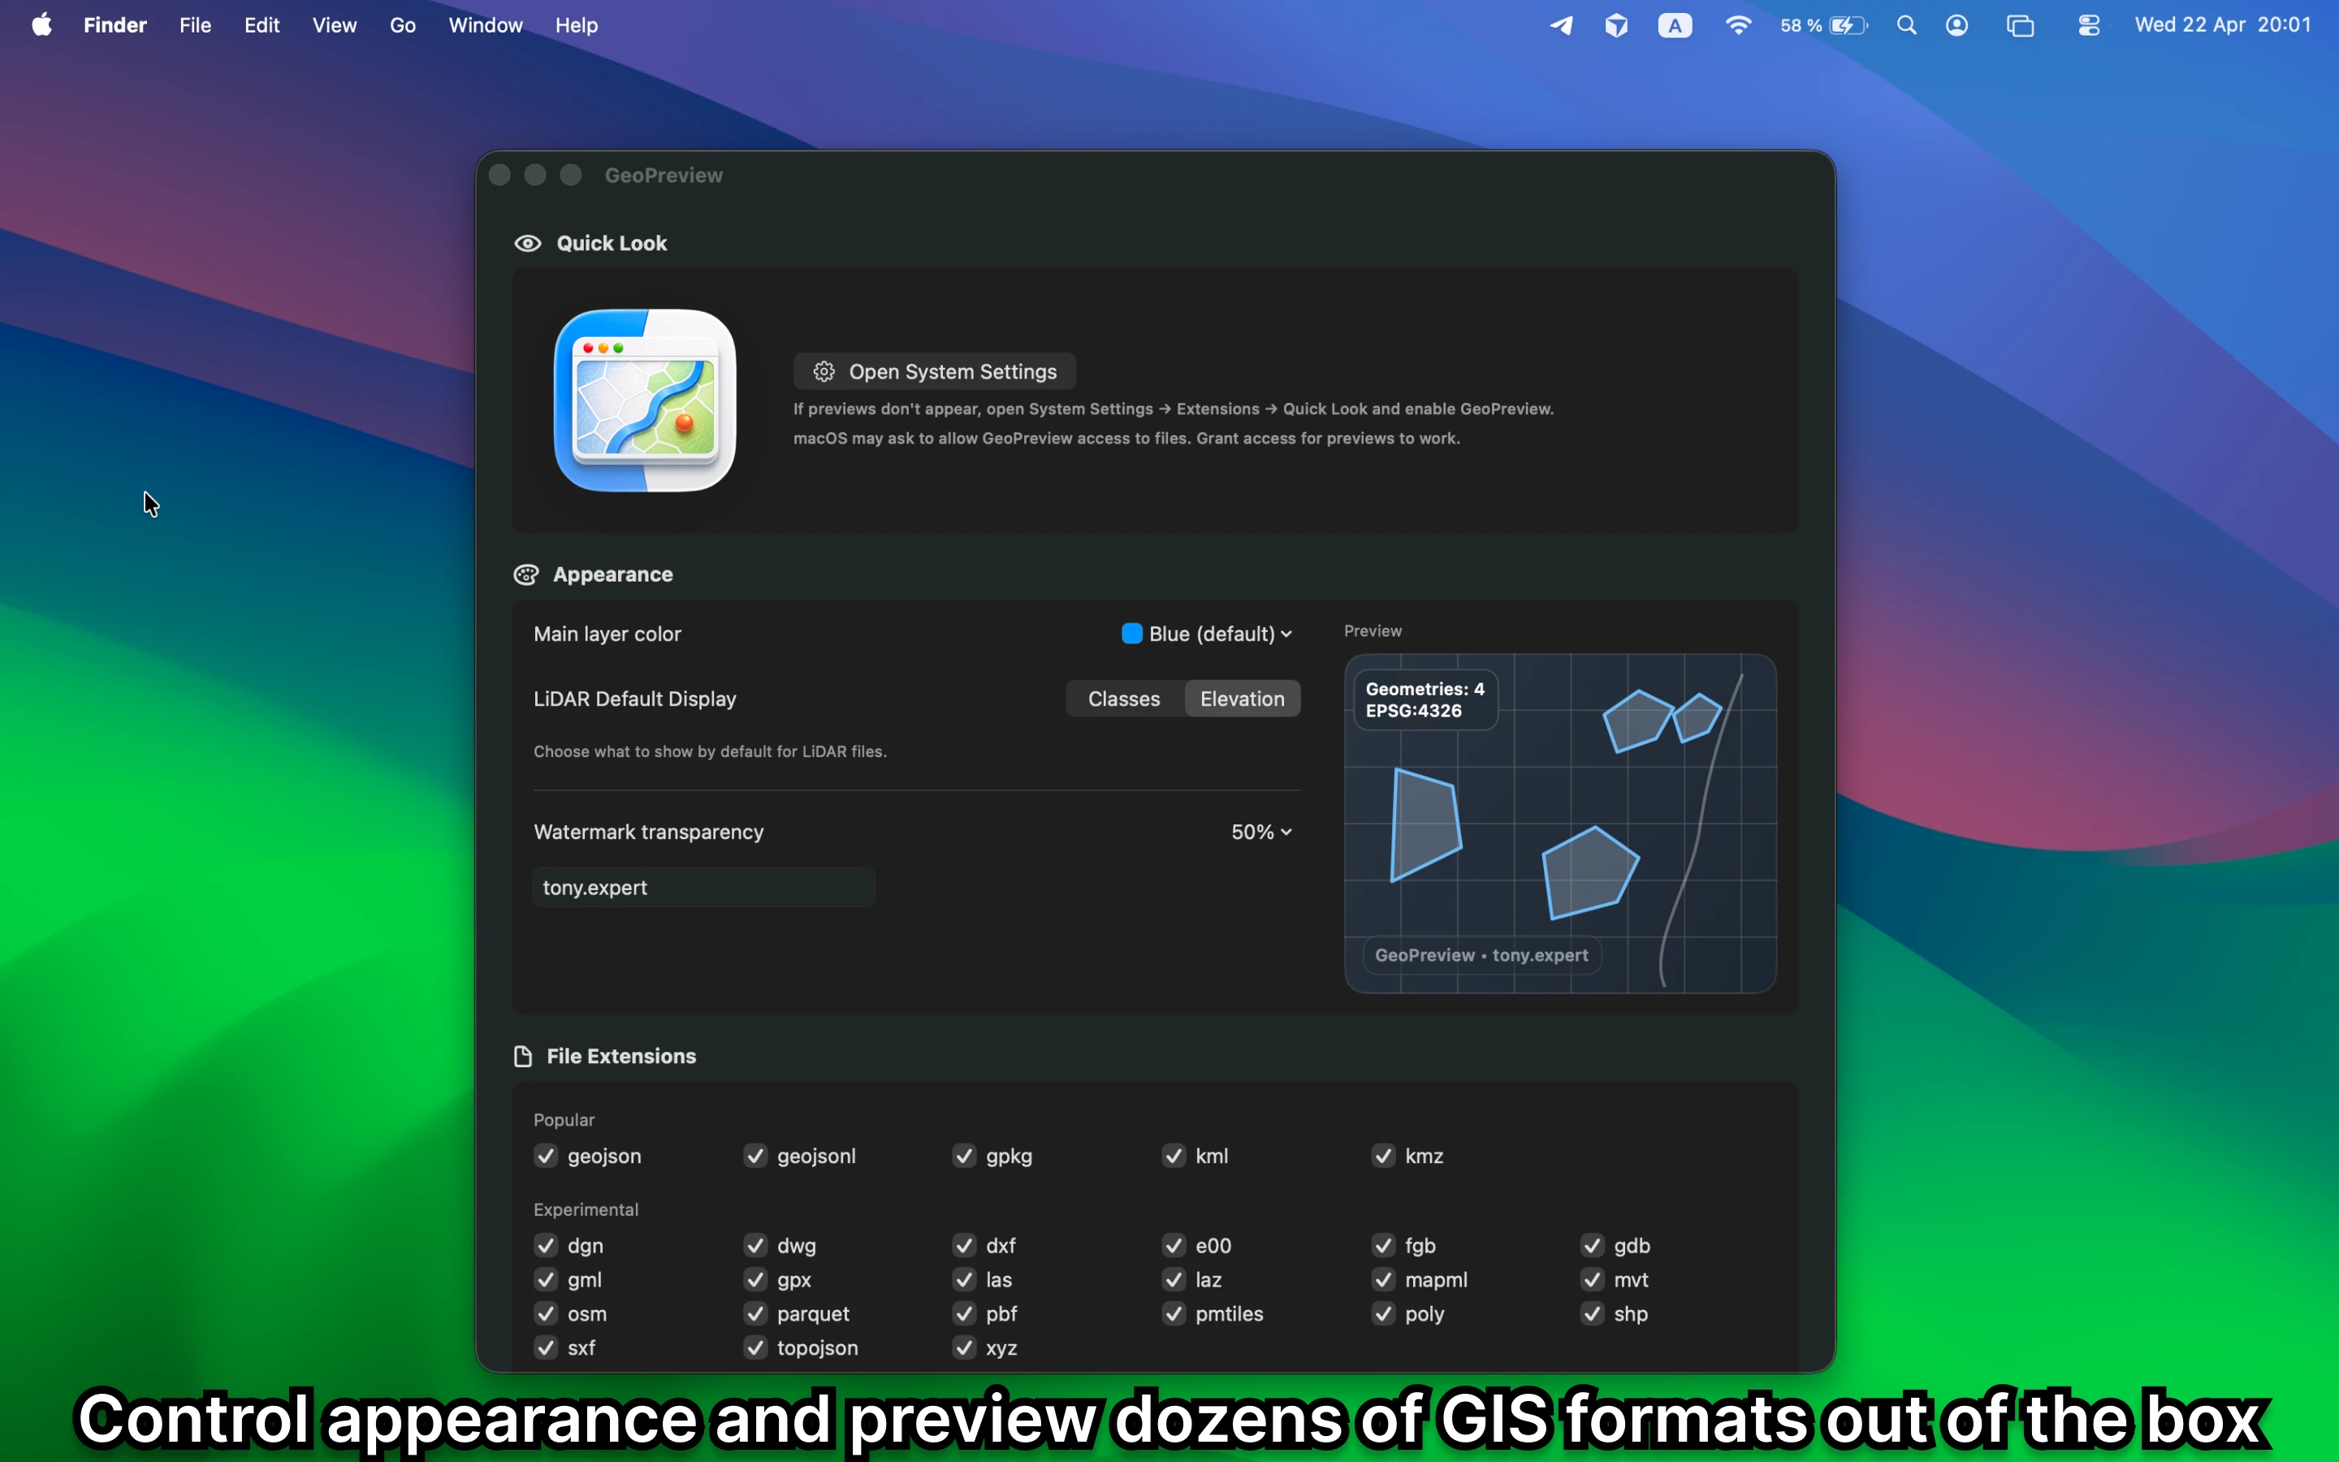Toggle the mvt checkbox
The height and width of the screenshot is (1462, 2339).
[1593, 1279]
